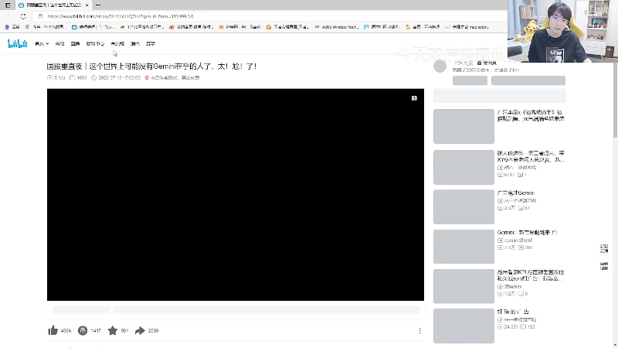Viewport: 618px width, 348px height.
Task: Open 会员购 in the navigation bar
Action: pos(117,43)
